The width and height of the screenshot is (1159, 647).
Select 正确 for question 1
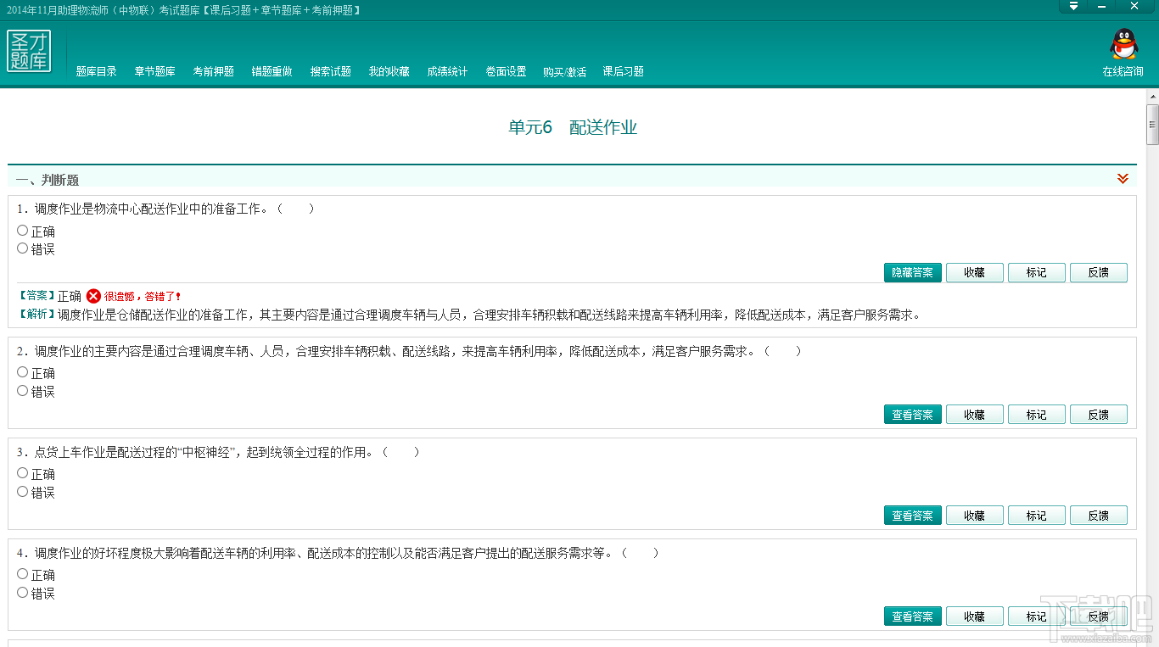tap(23, 231)
